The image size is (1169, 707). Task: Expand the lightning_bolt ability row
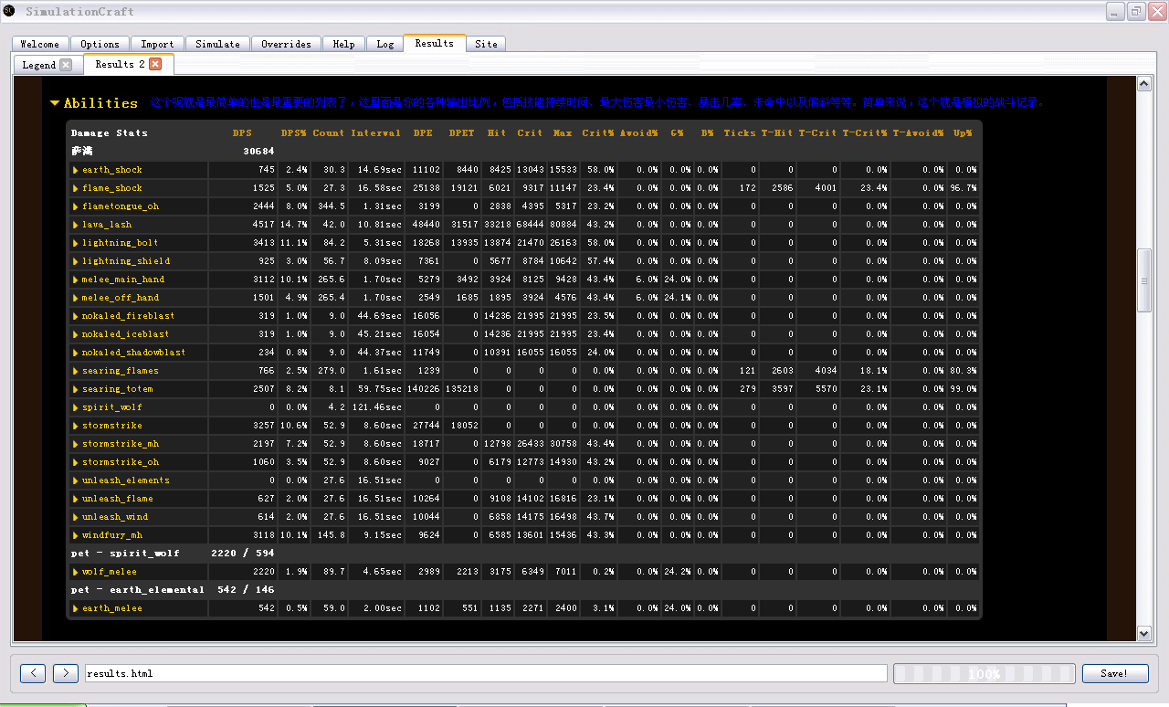click(x=76, y=243)
